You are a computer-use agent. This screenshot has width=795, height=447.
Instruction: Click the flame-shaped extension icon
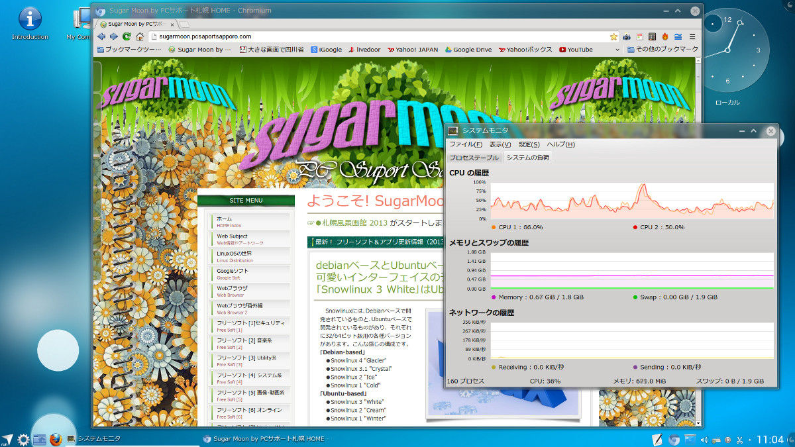pos(665,38)
